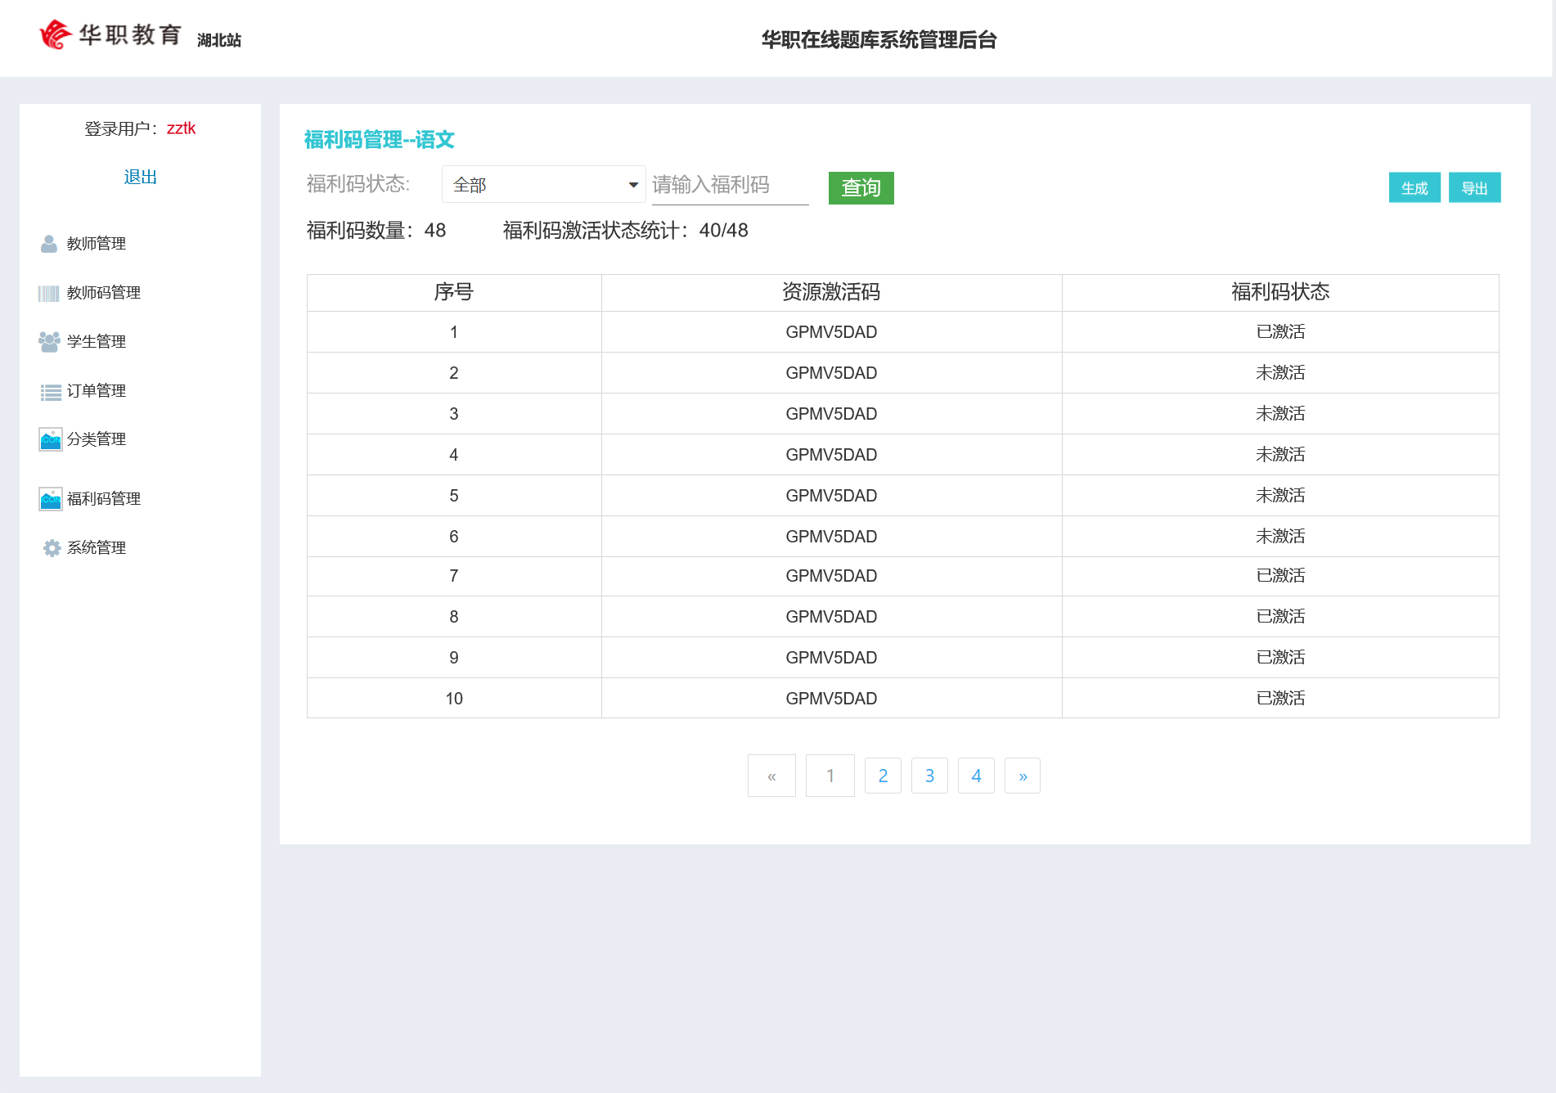Click the 华职在线题库系统管理后台 title

879,40
